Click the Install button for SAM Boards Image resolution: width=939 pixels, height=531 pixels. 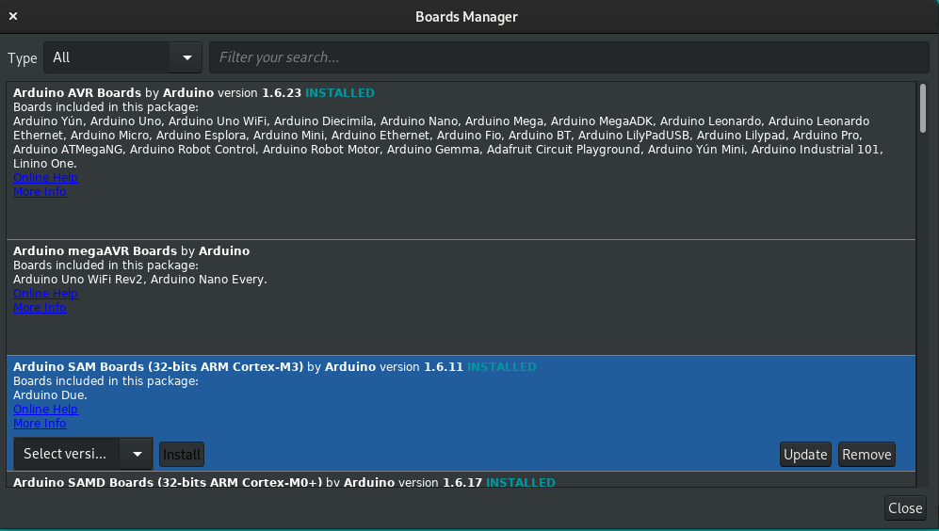tap(182, 455)
